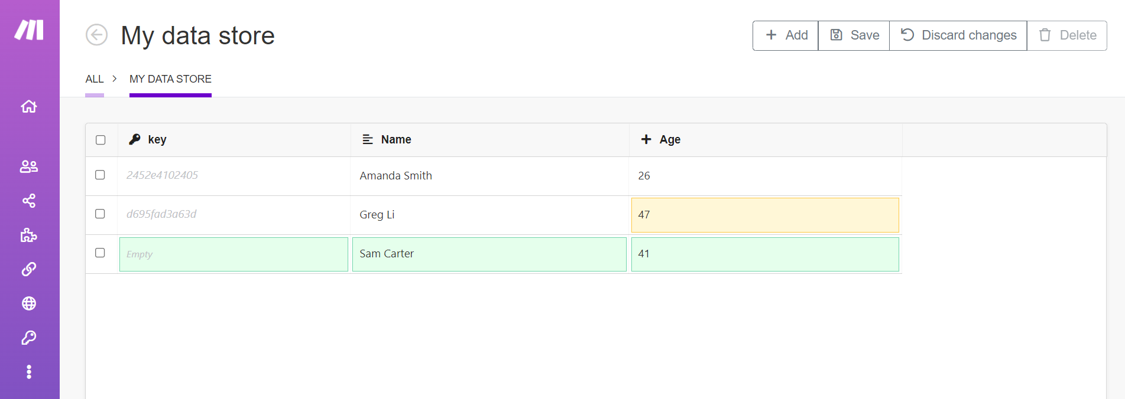Viewport: 1125px width, 399px height.
Task: Tick the Sam Carter row checkbox
Action: click(x=100, y=253)
